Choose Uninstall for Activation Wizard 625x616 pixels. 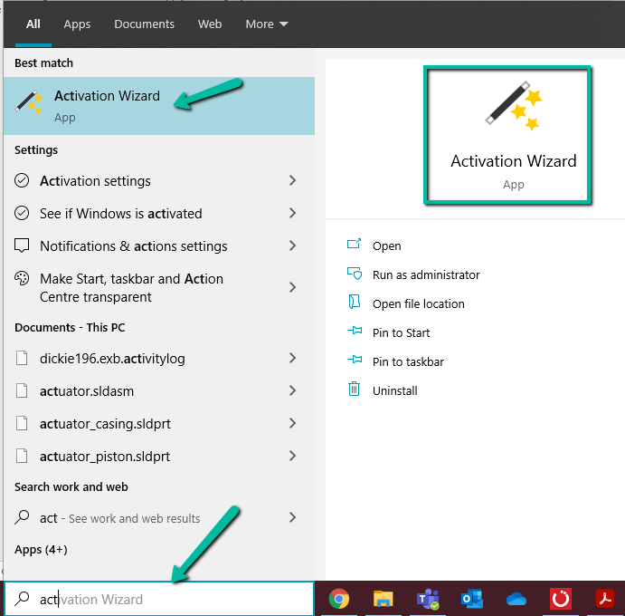[x=395, y=390]
